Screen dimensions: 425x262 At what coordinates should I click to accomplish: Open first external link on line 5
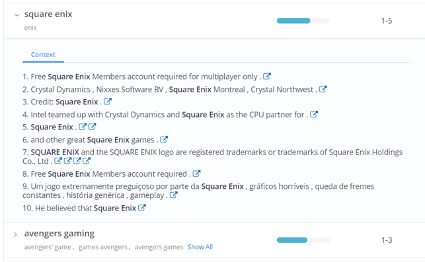83,127
